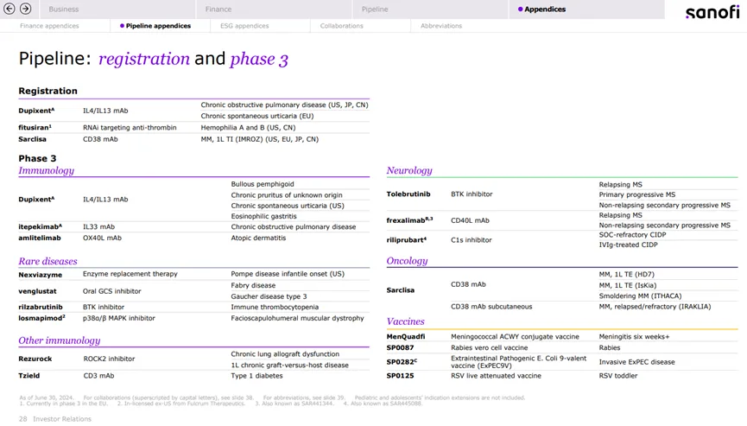Image resolution: width=747 pixels, height=426 pixels.
Task: Click the Neurology section heading
Action: (409, 171)
